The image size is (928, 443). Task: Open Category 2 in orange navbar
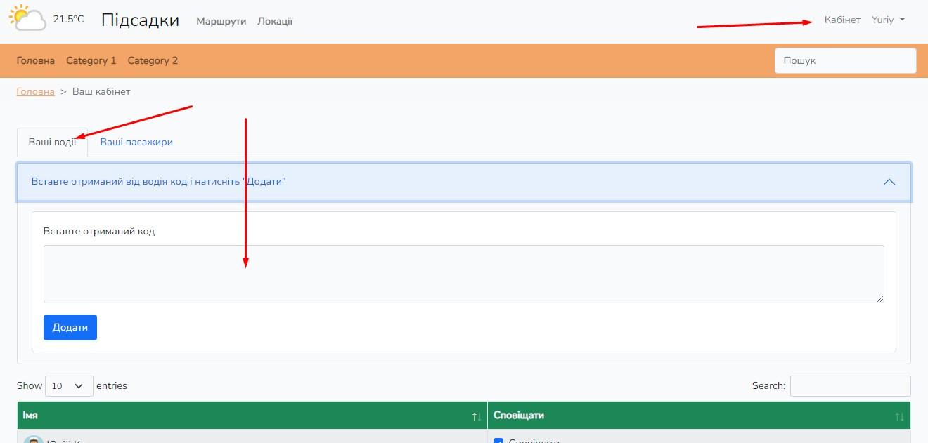tap(153, 60)
